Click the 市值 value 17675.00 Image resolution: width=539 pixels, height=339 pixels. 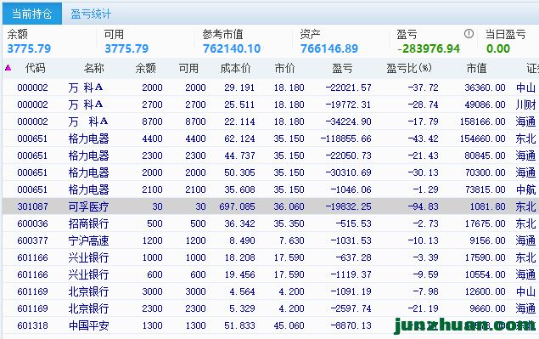tap(485, 223)
